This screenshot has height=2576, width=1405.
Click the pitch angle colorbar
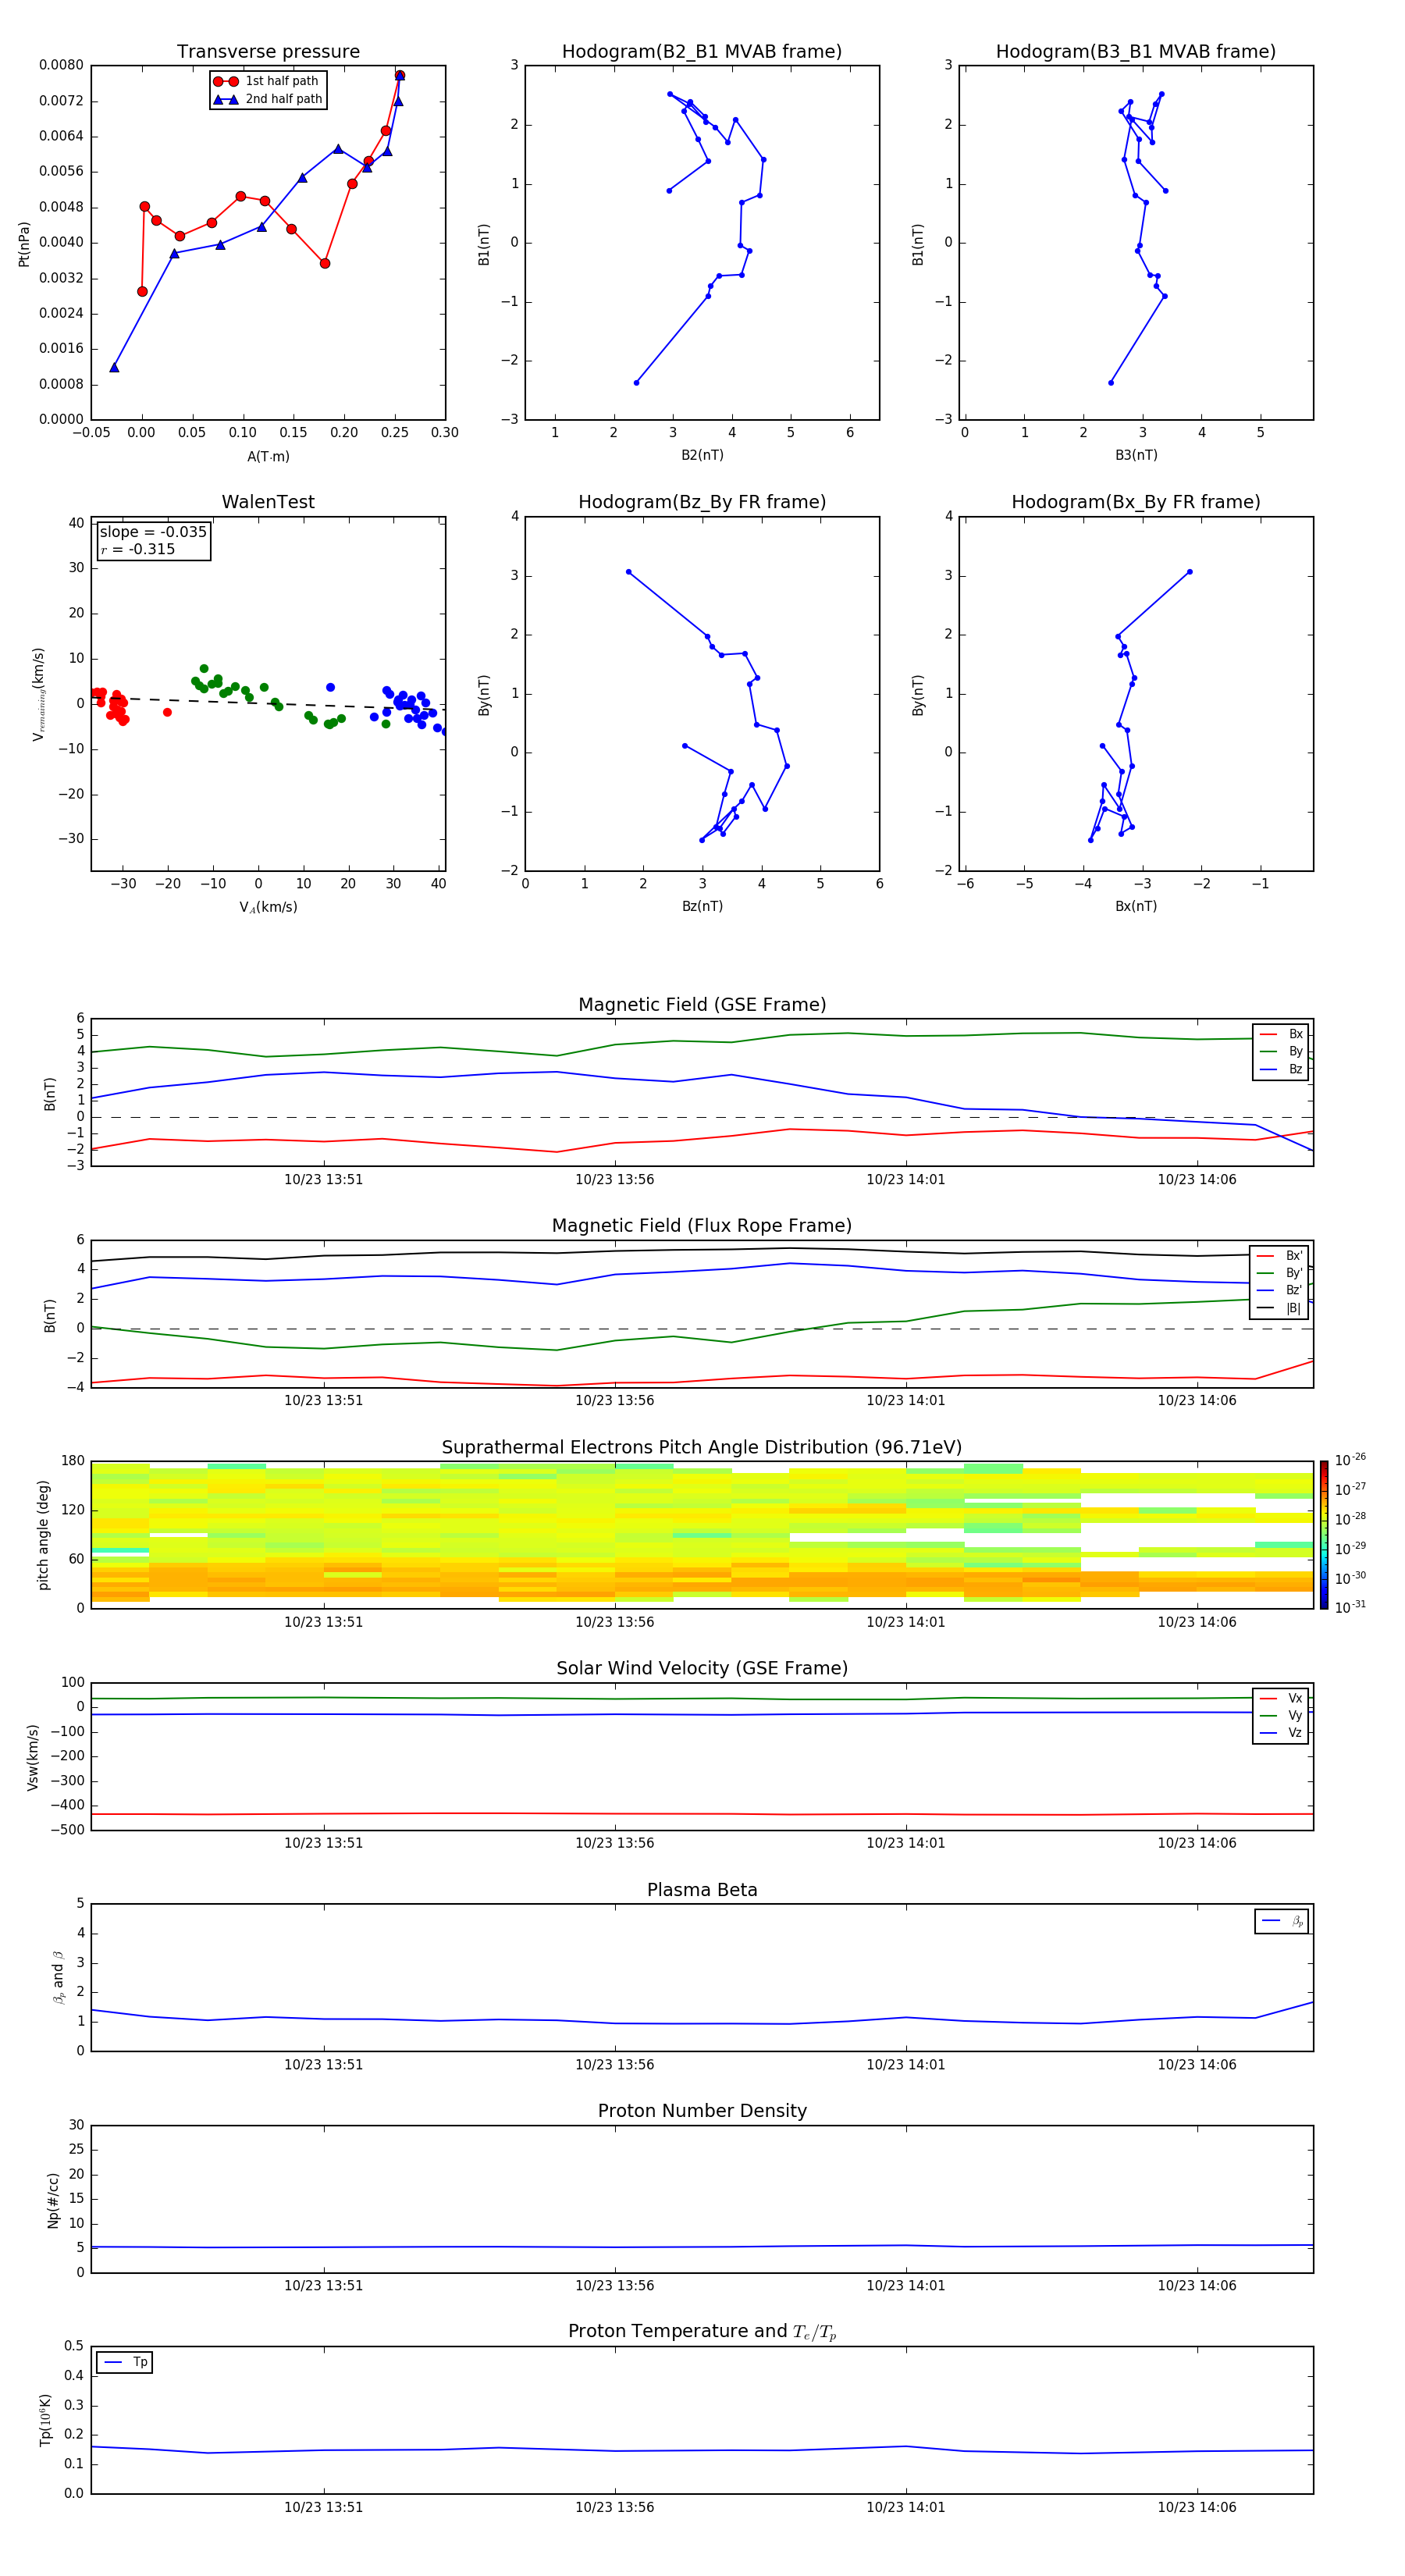tap(1324, 1535)
